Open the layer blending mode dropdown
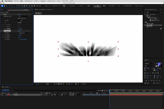164x109 pixels. [56, 95]
